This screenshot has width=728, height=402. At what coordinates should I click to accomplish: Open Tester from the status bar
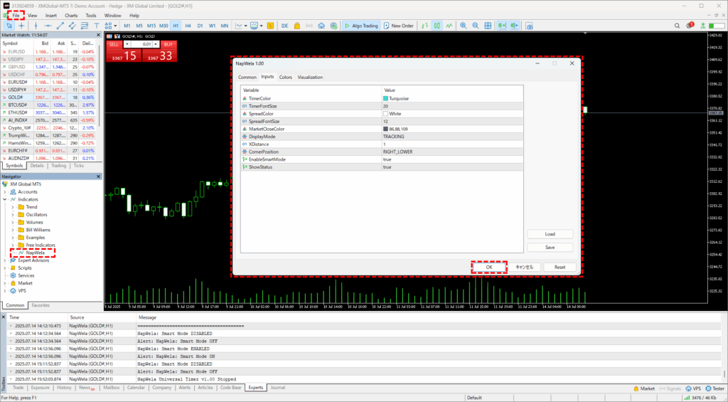714,388
